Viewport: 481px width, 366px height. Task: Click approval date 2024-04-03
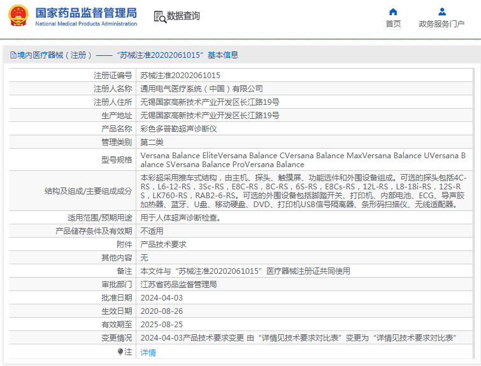[162, 298]
